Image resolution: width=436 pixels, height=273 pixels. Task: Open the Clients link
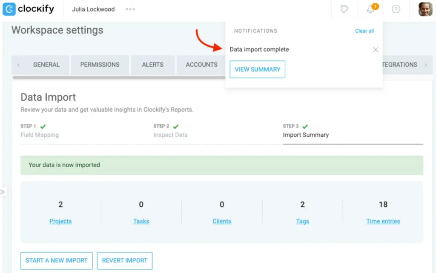tap(222, 221)
